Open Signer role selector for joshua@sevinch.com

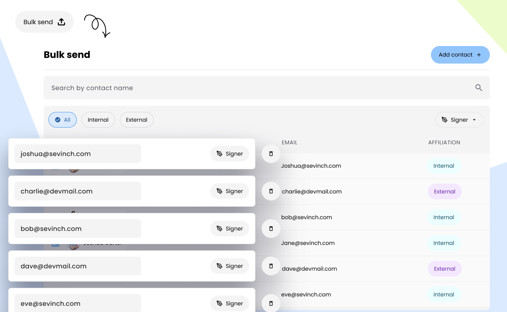[x=230, y=154]
